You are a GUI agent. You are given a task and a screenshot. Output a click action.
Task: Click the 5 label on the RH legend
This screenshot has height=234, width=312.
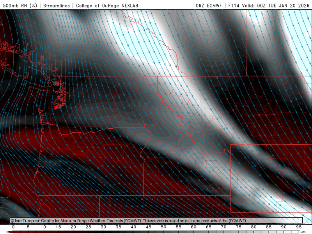coord(28,227)
